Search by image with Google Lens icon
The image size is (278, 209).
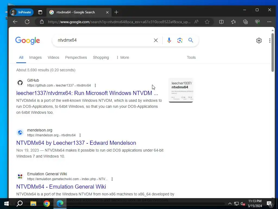point(180,40)
